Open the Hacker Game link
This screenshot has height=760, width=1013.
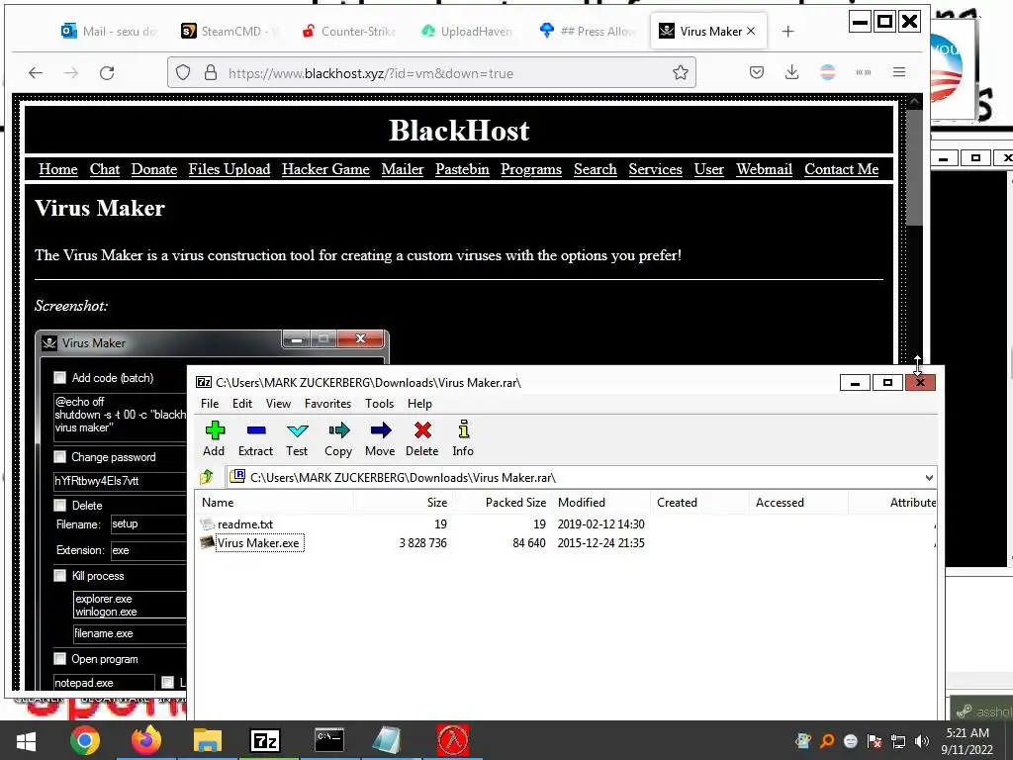[x=325, y=169]
